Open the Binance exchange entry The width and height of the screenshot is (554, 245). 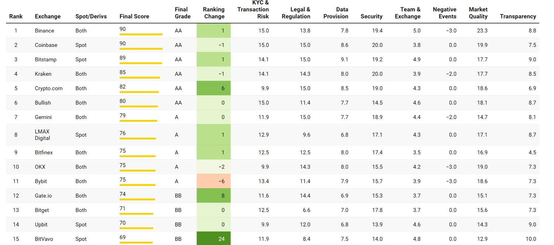pyautogui.click(x=44, y=31)
